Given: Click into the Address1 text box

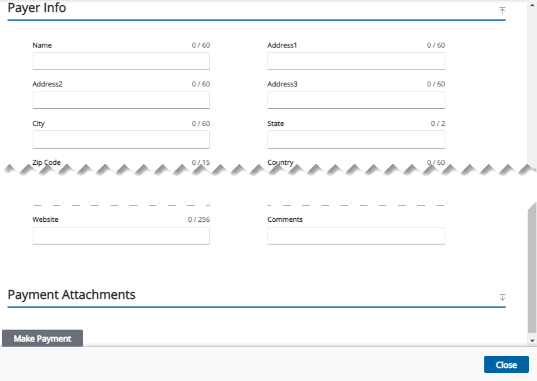Looking at the screenshot, I should tap(356, 61).
